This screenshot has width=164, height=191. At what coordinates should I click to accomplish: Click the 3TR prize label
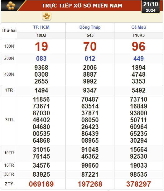pyautogui.click(x=9, y=120)
